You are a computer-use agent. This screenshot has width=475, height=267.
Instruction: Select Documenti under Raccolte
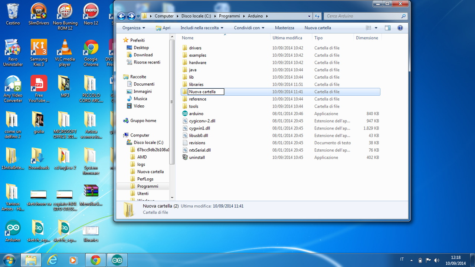[x=144, y=84]
